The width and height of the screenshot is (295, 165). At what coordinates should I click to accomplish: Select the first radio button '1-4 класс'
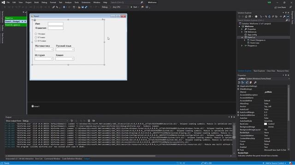pyautogui.click(x=36, y=34)
